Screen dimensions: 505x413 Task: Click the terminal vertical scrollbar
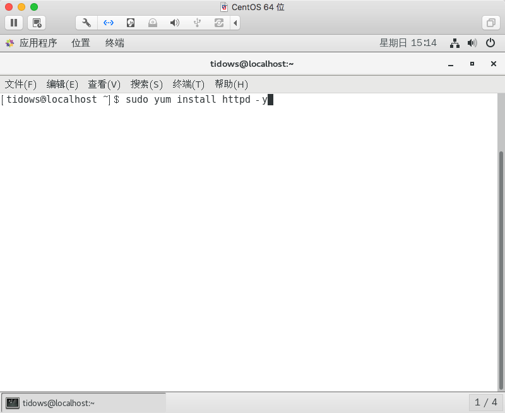coord(501,270)
